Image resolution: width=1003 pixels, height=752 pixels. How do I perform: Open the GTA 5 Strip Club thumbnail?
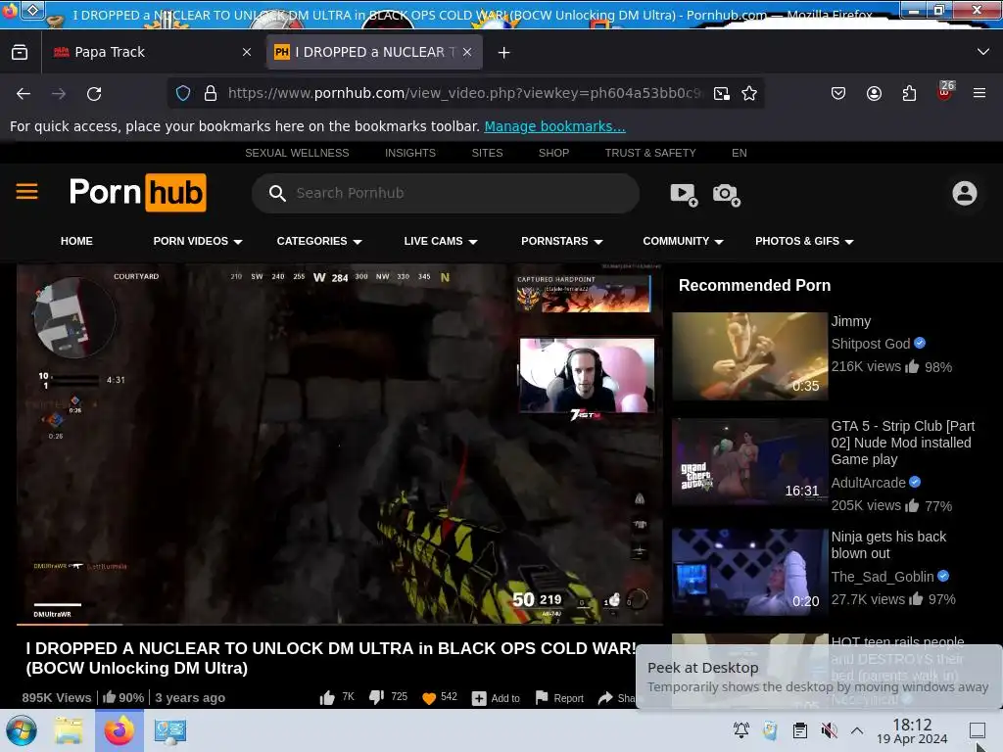[x=749, y=462]
